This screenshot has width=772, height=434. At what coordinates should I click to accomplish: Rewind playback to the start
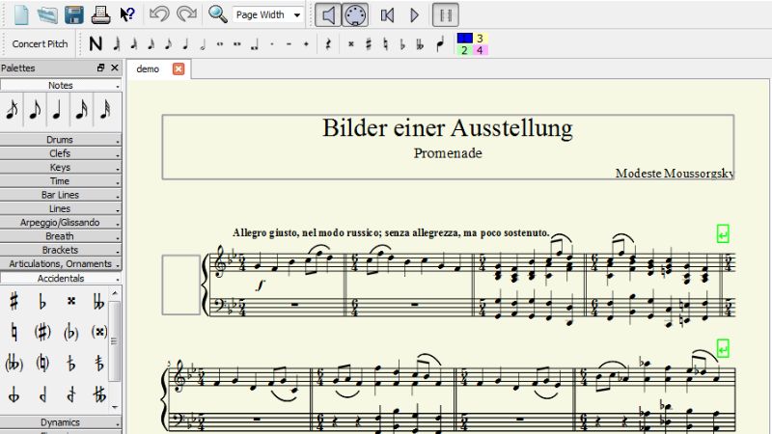[388, 15]
